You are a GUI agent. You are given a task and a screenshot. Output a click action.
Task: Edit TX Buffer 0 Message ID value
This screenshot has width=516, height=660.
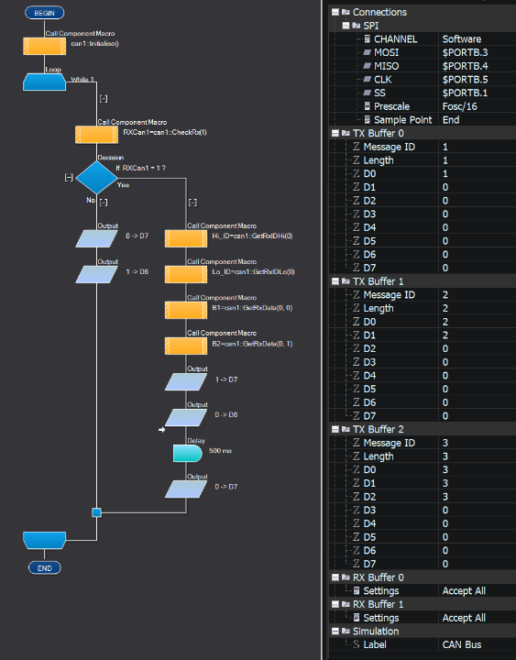pyautogui.click(x=478, y=147)
